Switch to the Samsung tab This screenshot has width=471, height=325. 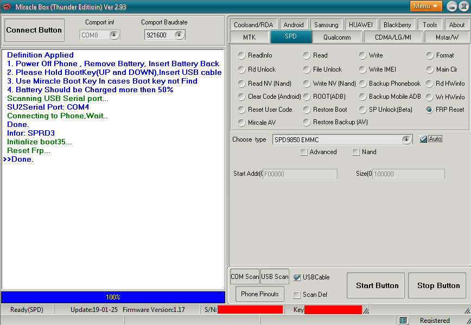pos(326,24)
